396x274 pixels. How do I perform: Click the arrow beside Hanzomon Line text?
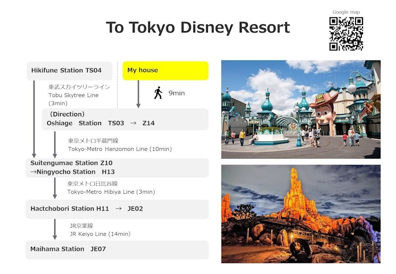[55, 144]
